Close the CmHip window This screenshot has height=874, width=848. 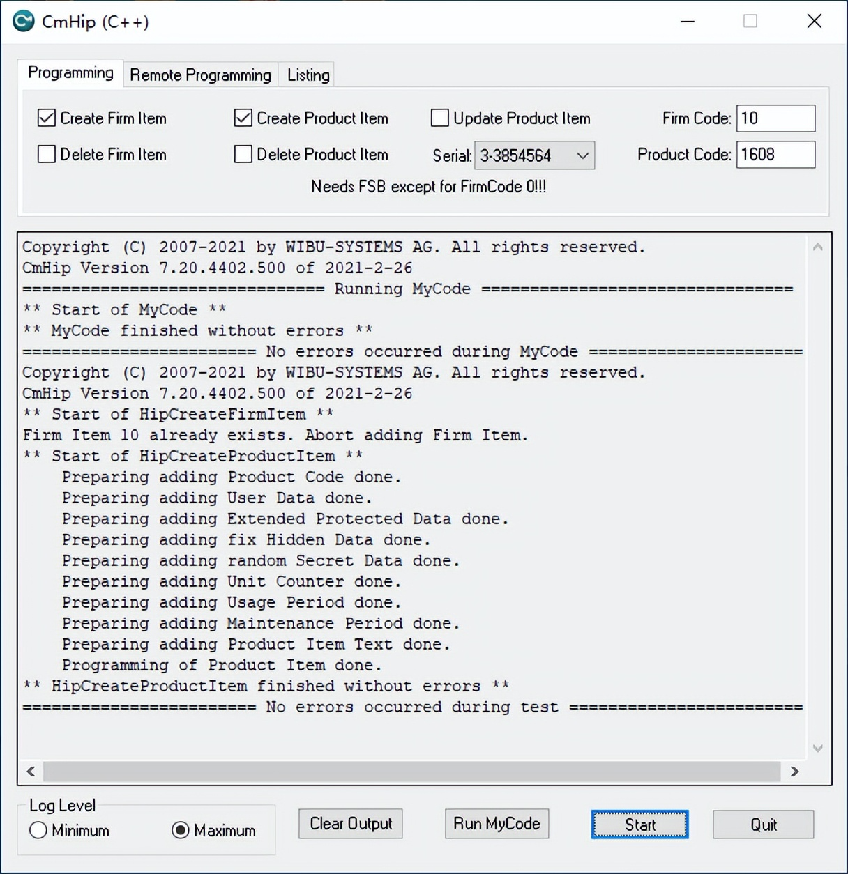point(814,22)
